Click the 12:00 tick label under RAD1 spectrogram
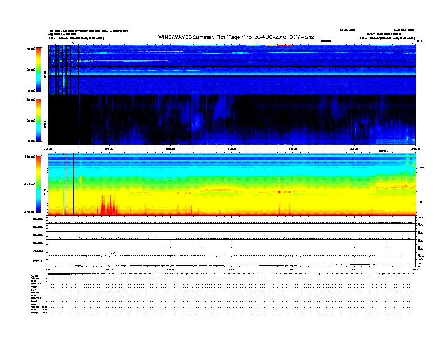The width and height of the screenshot is (448, 346). (232, 149)
